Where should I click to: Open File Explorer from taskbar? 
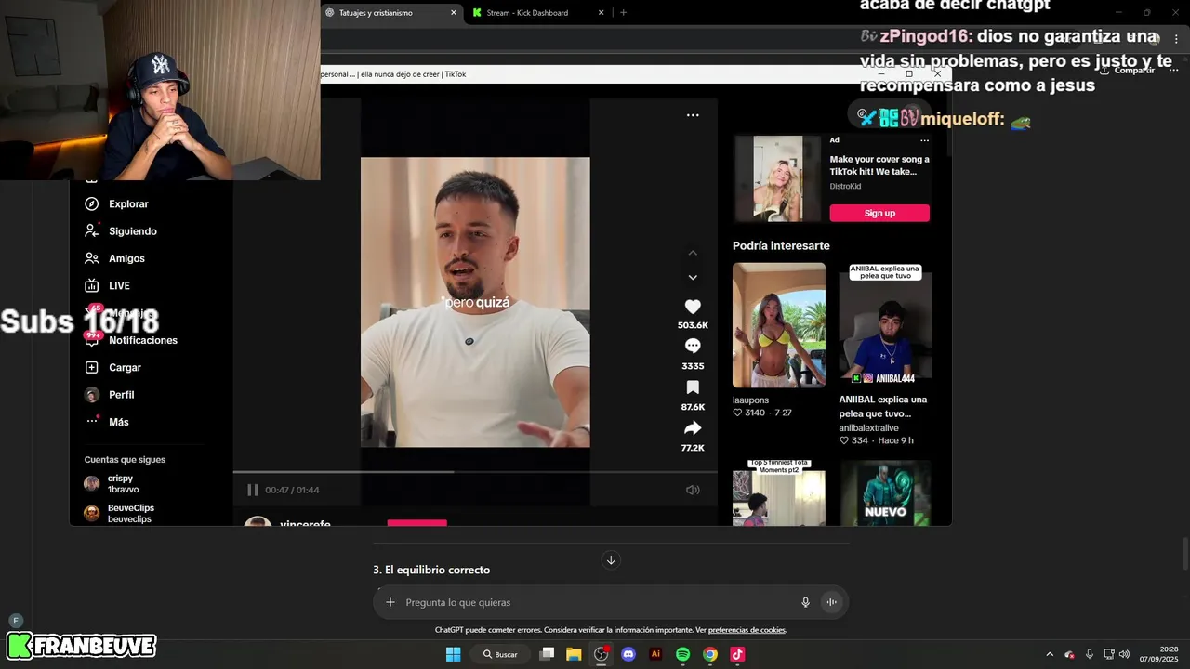[x=574, y=654]
